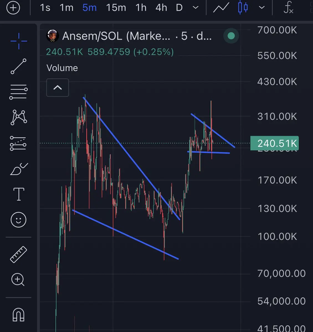Click the 240.51K current price label
This screenshot has width=313, height=332.
pos(274,143)
